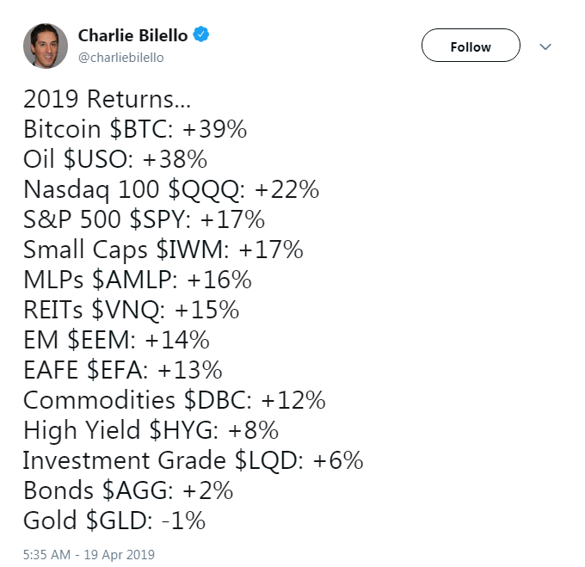Open the @charliebilello handle link

click(120, 57)
